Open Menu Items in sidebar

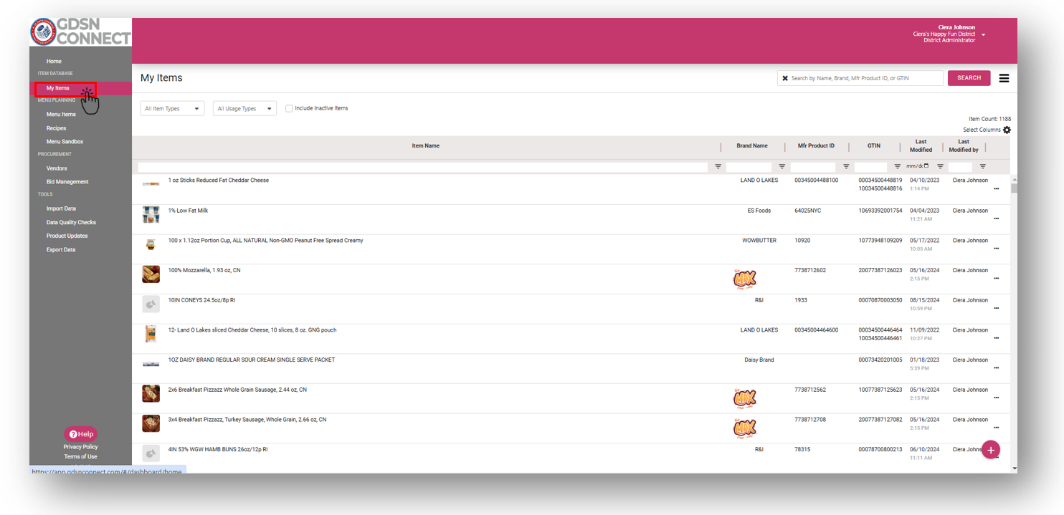[x=61, y=115]
